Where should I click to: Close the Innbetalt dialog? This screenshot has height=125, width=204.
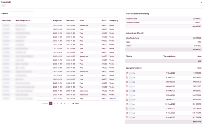click(202, 2)
